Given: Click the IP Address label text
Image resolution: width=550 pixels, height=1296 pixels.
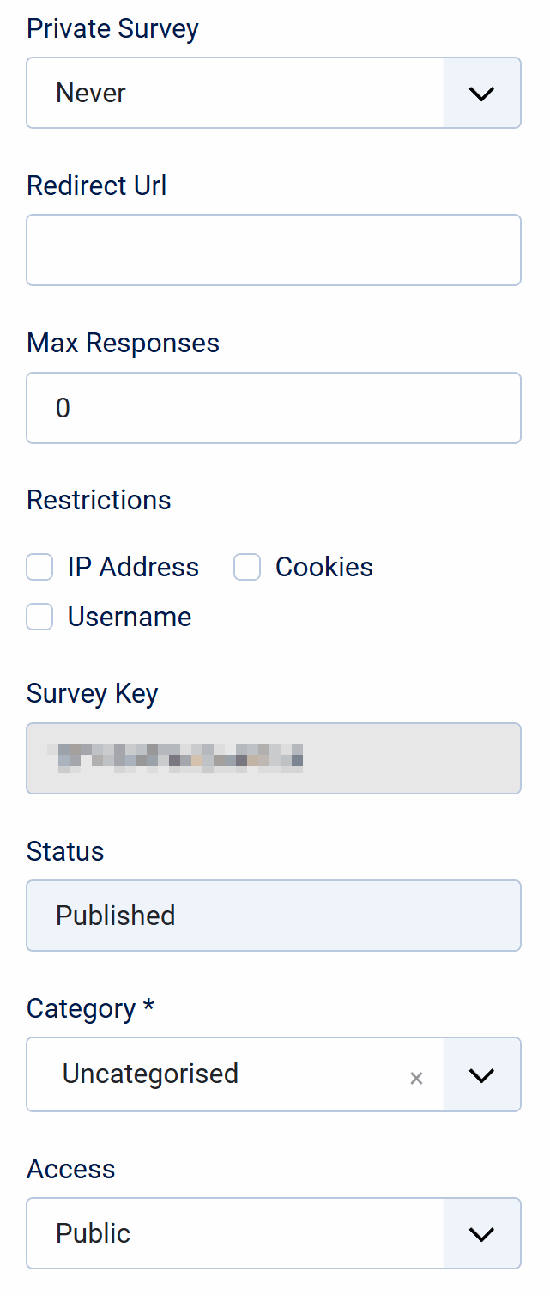Looking at the screenshot, I should coord(133,568).
